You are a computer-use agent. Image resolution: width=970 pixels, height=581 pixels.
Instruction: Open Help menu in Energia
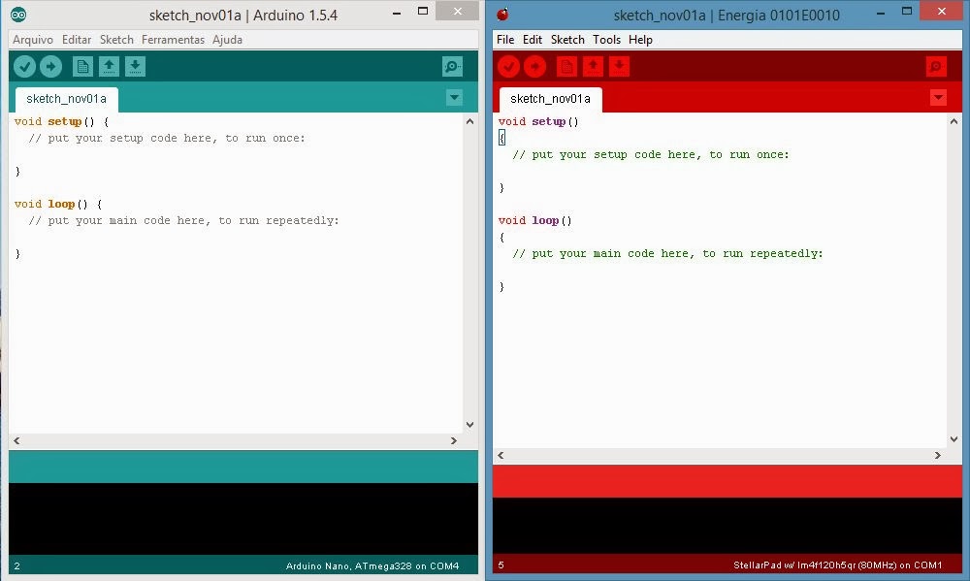coord(640,40)
